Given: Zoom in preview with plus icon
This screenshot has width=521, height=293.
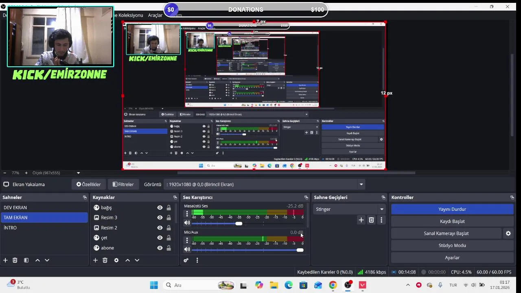Looking at the screenshot, I should [26, 173].
